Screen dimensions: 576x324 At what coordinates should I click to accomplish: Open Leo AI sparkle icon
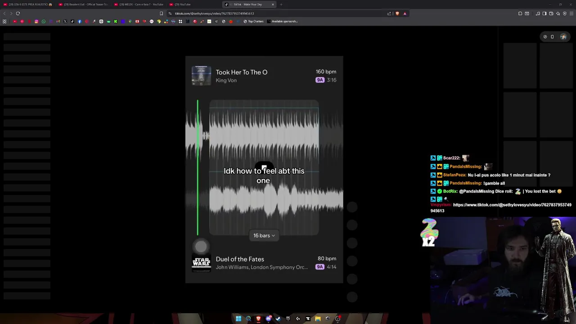point(558,13)
